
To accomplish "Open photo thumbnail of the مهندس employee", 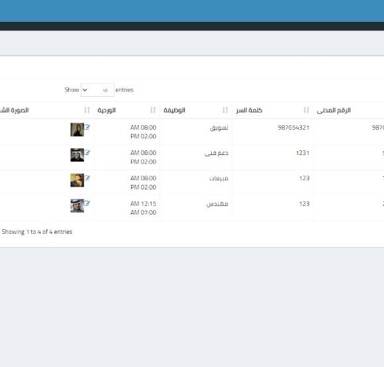I will 77,206.
